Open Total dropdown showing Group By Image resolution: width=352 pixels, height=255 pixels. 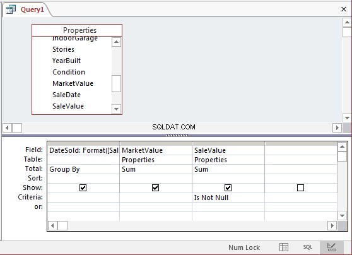83,169
